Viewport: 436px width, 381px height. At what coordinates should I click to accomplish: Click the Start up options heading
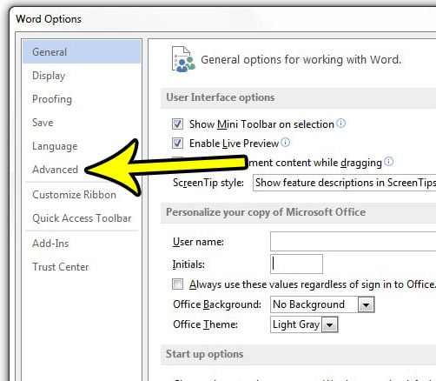pos(204,354)
